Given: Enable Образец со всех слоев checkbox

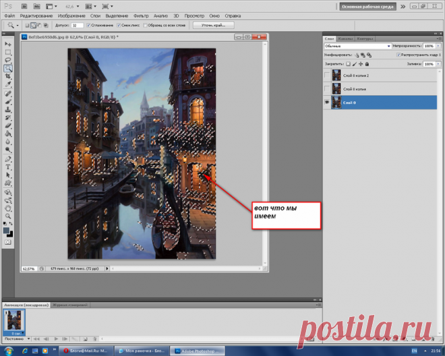Looking at the screenshot, I should [x=145, y=25].
